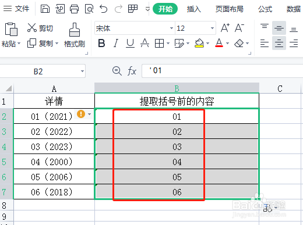The width and height of the screenshot is (303, 225).
Task: Open the 宋体 font name dropdown
Action: (x=171, y=28)
